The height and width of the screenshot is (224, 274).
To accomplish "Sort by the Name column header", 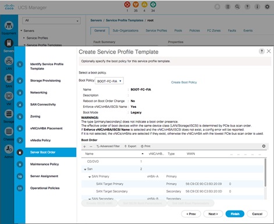I will tap(89, 154).
